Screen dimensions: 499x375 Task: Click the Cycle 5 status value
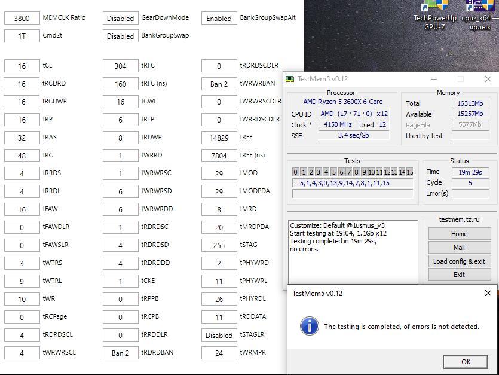(470, 183)
